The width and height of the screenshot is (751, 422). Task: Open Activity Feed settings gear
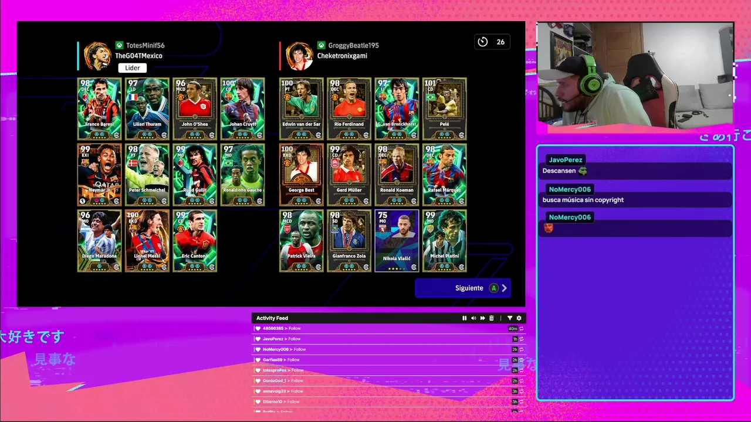click(519, 318)
